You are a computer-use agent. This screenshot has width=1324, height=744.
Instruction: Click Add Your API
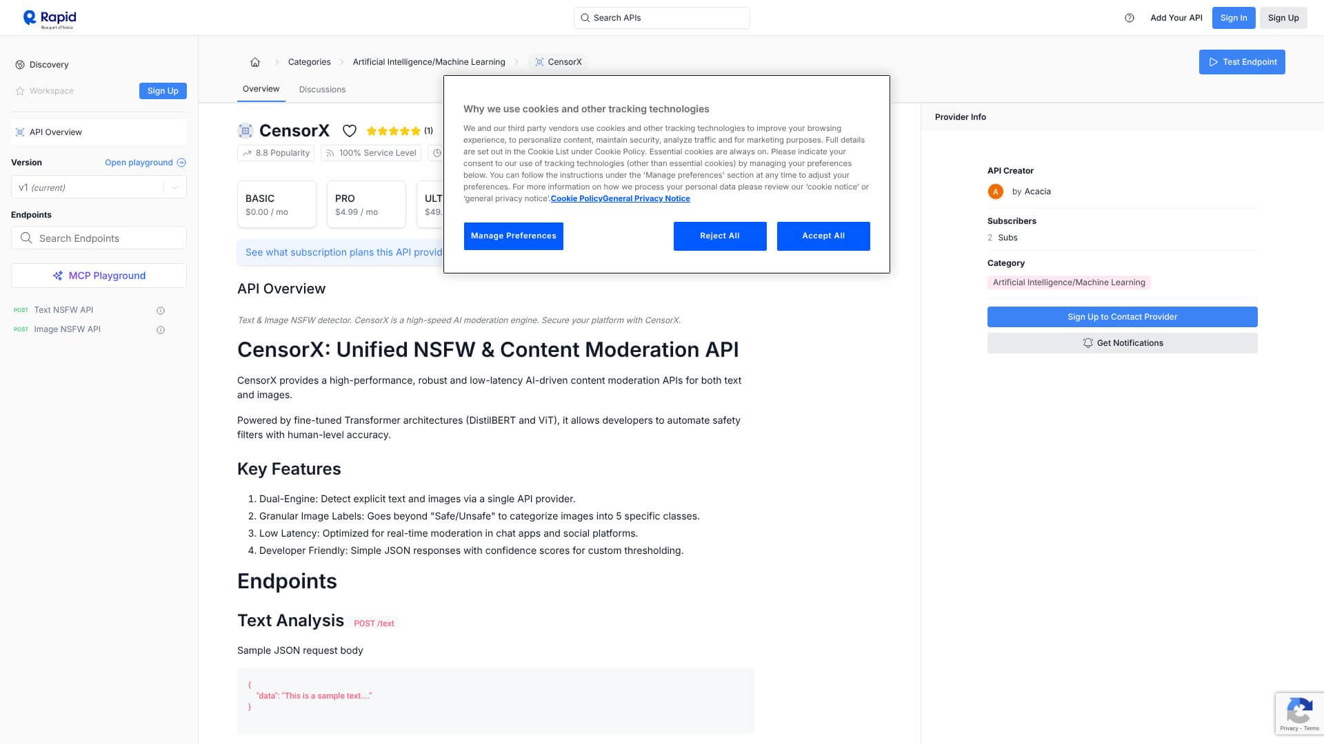tap(1176, 18)
